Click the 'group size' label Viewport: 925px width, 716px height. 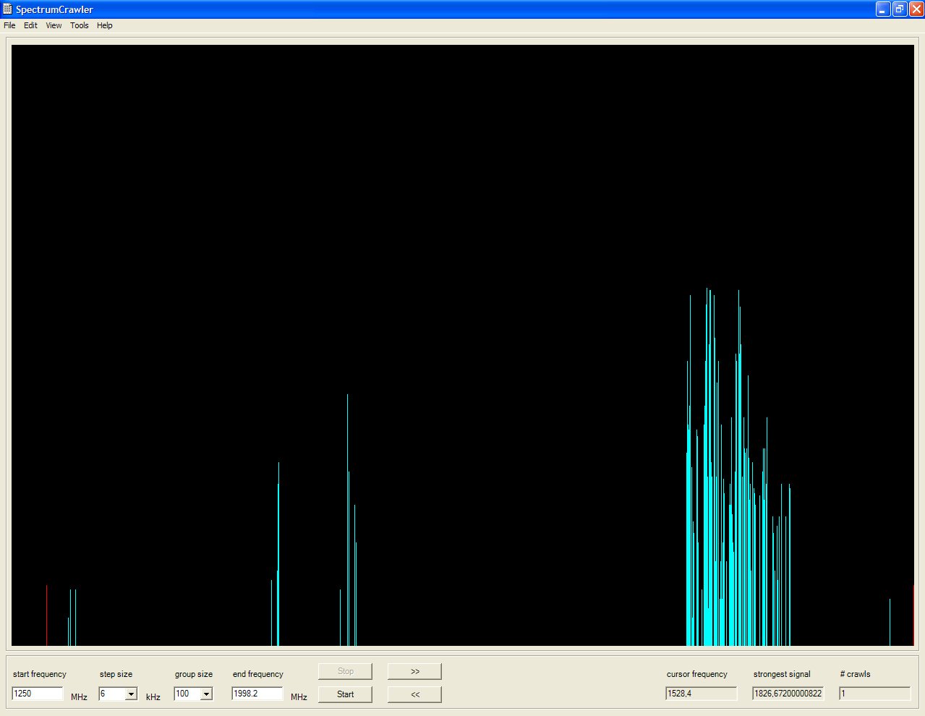[194, 674]
